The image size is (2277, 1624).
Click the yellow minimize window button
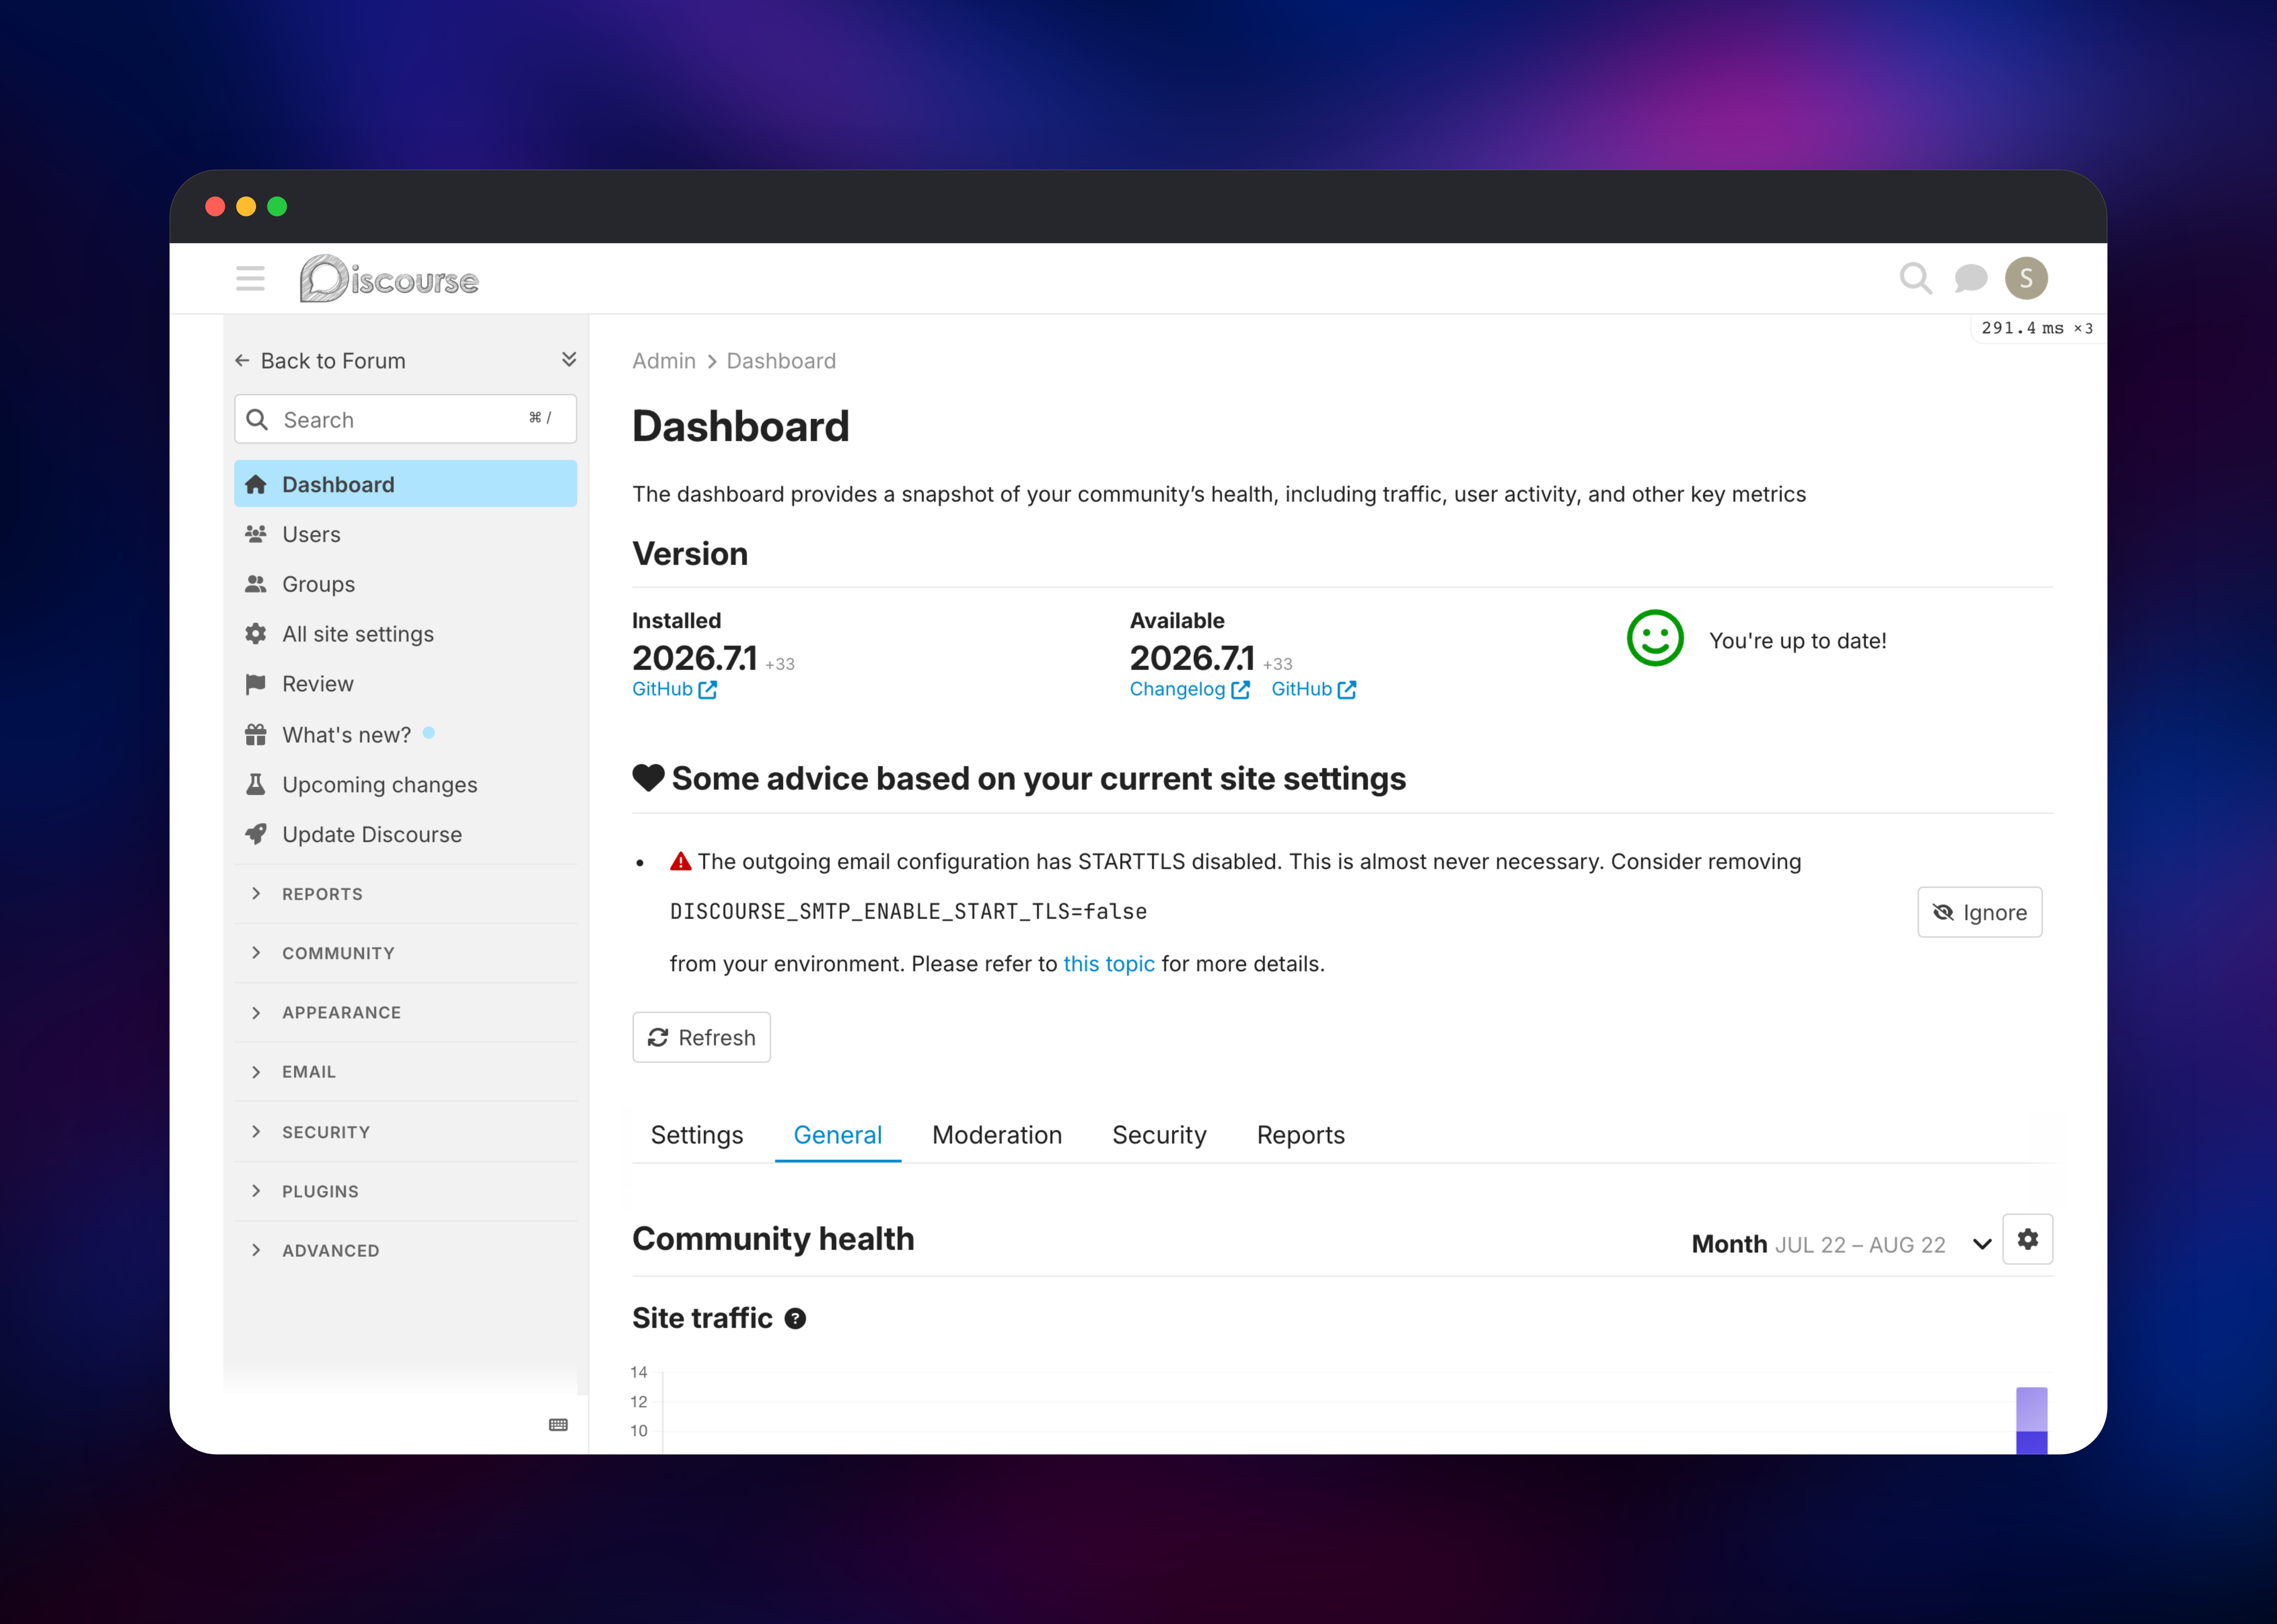(246, 206)
